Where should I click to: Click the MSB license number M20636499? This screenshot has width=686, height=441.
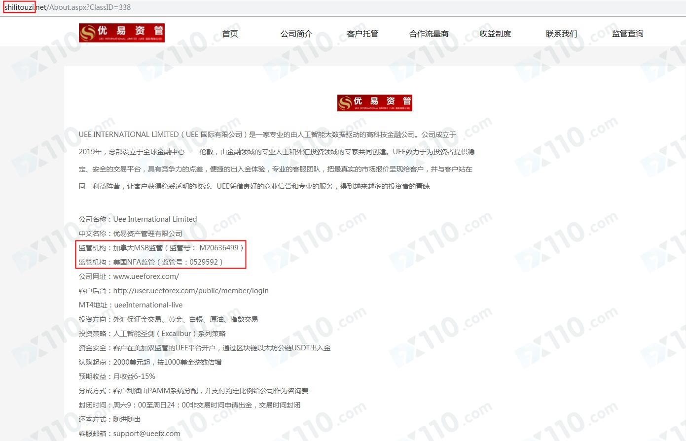coord(219,248)
